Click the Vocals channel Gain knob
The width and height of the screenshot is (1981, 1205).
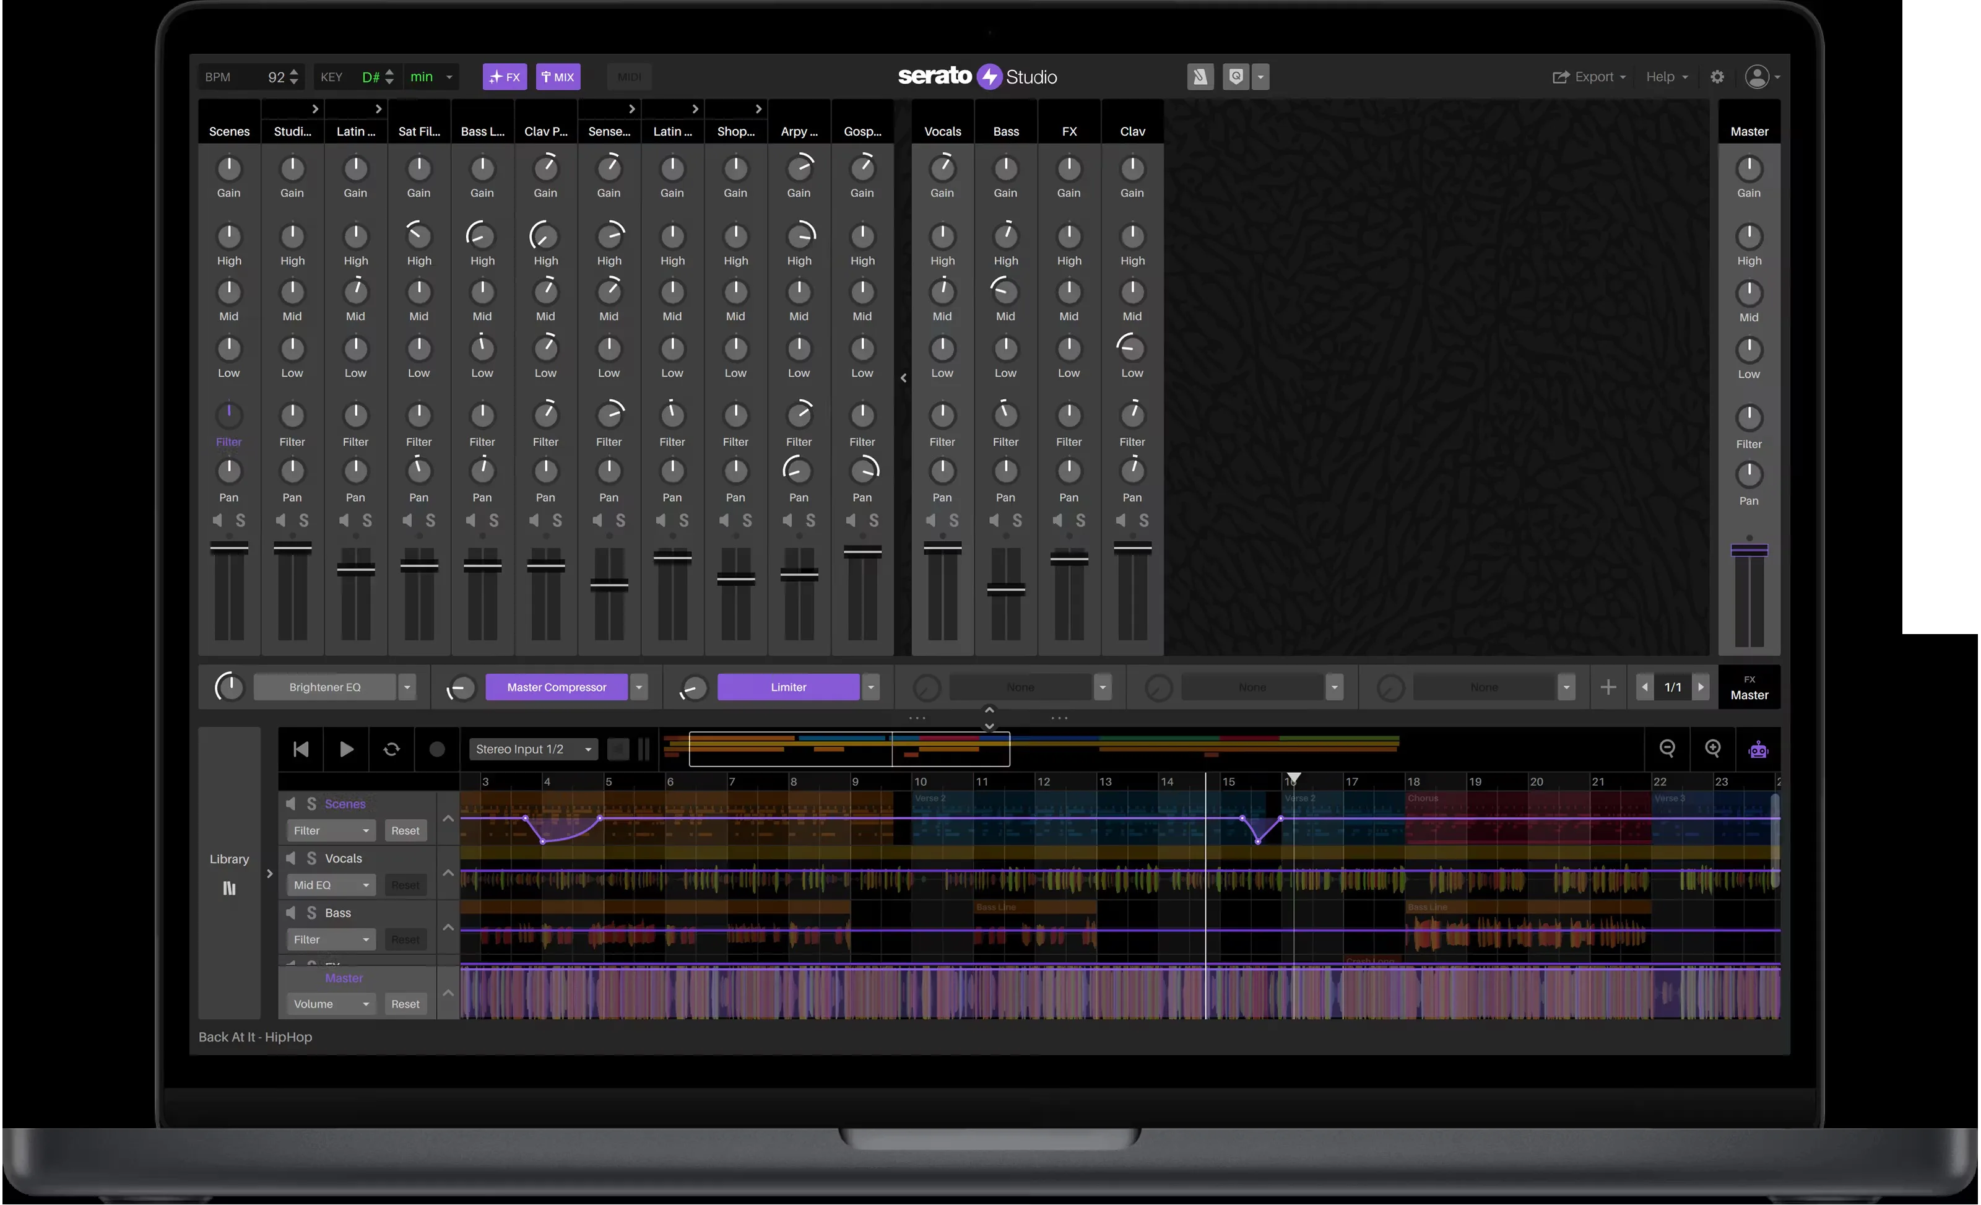click(x=943, y=168)
